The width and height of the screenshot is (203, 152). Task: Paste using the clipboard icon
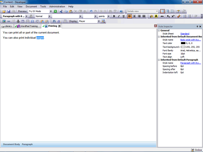[71, 11]
